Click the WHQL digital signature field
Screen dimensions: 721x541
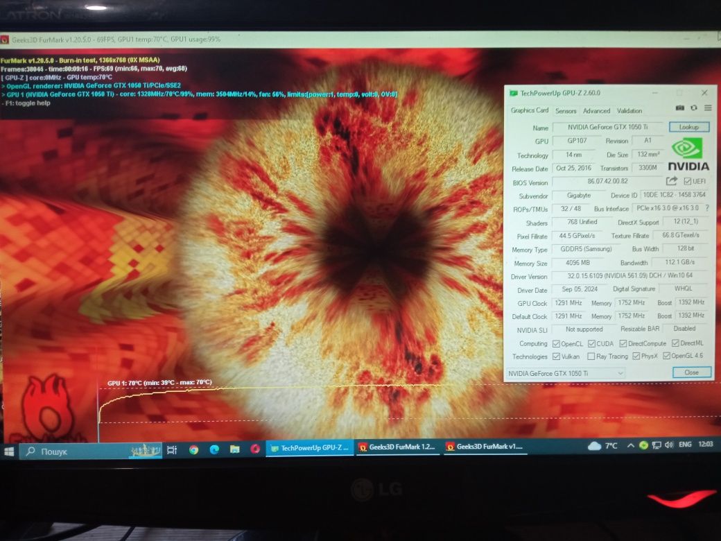tap(683, 289)
